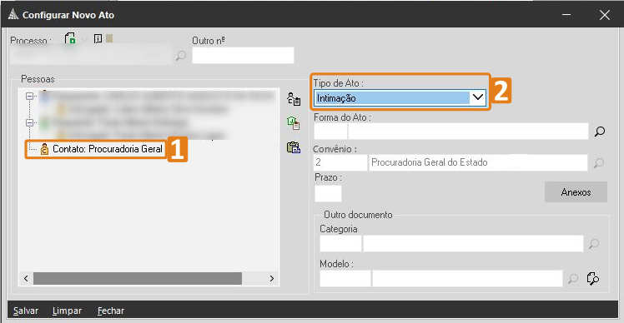
Task: Open the small dropdown arrow beside Processo lock icon
Action: pyautogui.click(x=84, y=39)
